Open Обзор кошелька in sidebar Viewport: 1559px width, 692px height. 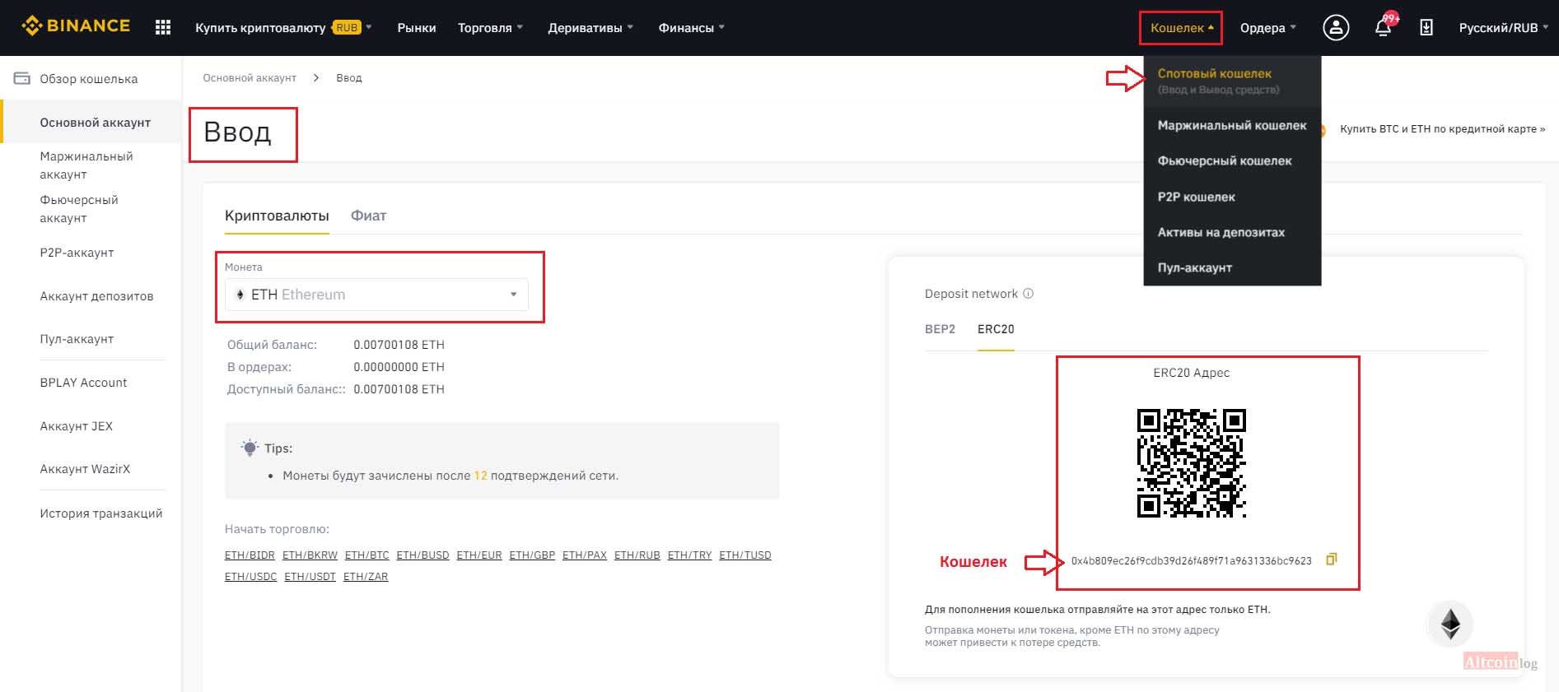89,79
